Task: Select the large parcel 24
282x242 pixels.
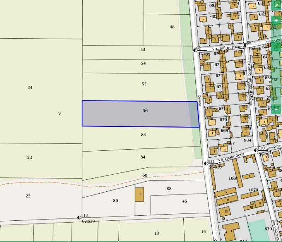Action: 41,91
